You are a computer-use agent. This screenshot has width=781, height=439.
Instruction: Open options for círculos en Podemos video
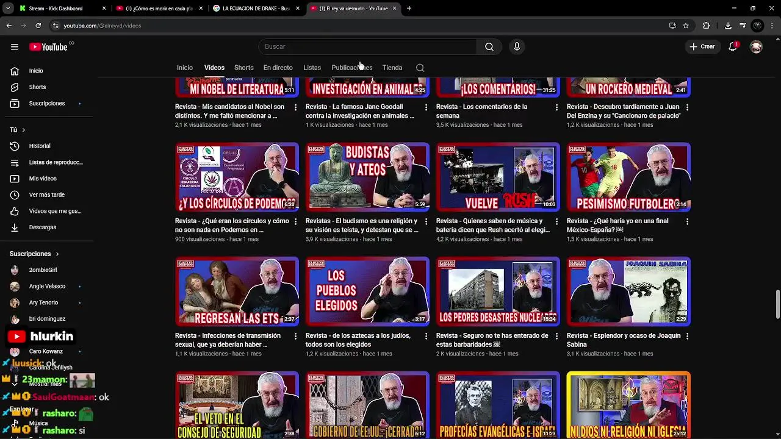point(295,222)
